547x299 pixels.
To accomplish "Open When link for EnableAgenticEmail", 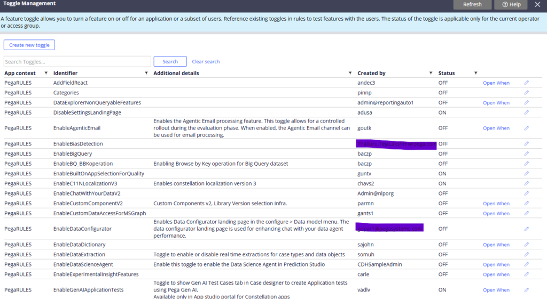I will (496, 128).
